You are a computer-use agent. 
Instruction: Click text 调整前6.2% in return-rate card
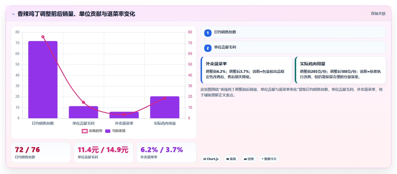point(216,71)
